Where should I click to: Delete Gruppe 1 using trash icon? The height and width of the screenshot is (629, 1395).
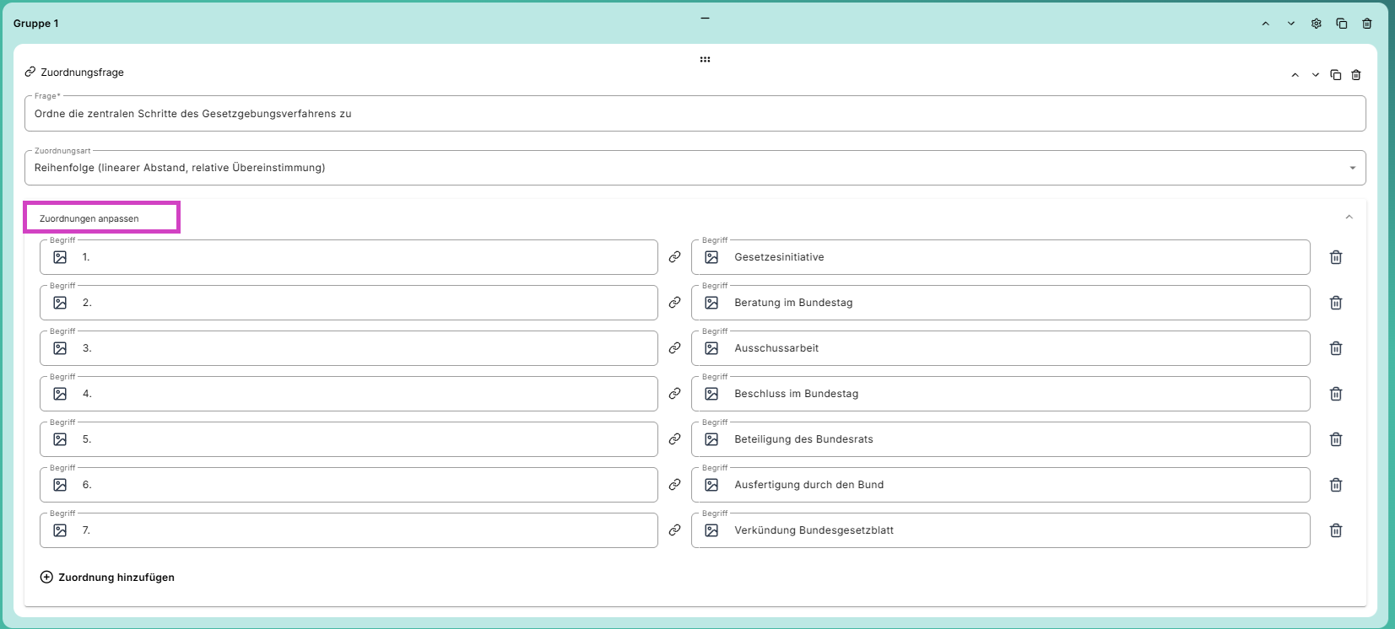[x=1366, y=24]
